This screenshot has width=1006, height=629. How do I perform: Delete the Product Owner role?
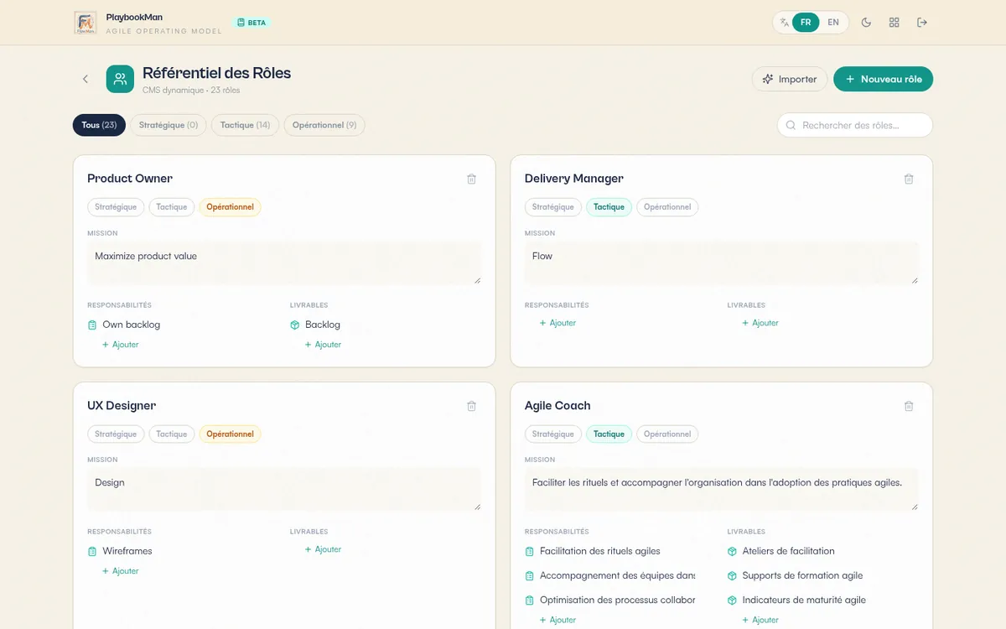(471, 179)
